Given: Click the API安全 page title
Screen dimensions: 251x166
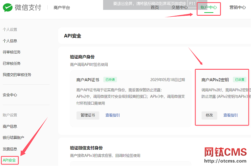Looking at the screenshot, I should 72,36.
